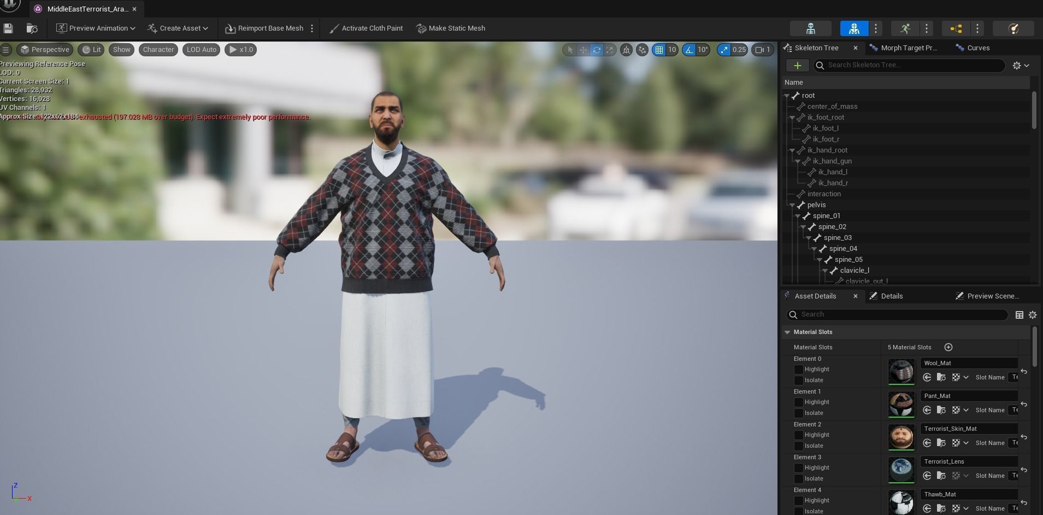Open Asset Details settings gear icon
Viewport: 1043px width, 515px height.
click(x=1033, y=314)
